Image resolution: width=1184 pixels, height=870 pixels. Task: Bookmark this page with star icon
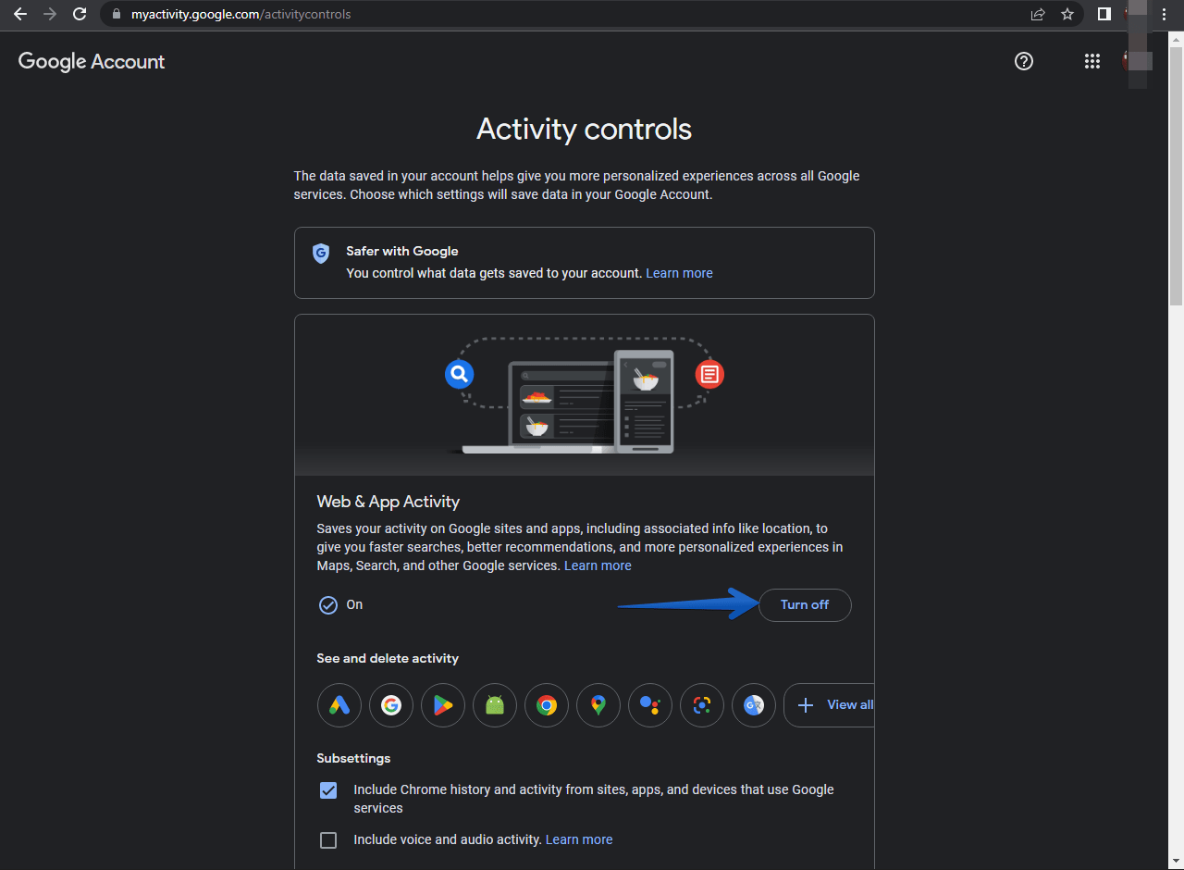tap(1067, 14)
